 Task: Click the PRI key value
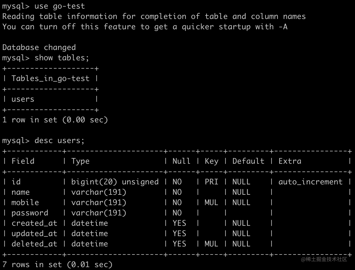click(211, 182)
